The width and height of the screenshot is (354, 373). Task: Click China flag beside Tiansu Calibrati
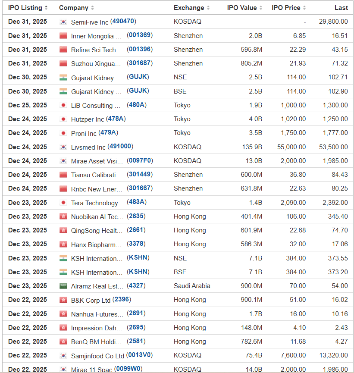click(63, 175)
